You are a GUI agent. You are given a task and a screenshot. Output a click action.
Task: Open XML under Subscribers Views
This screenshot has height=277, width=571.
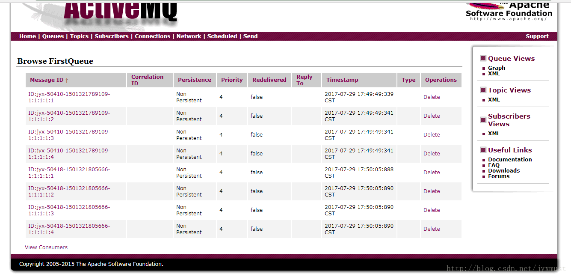(x=494, y=134)
